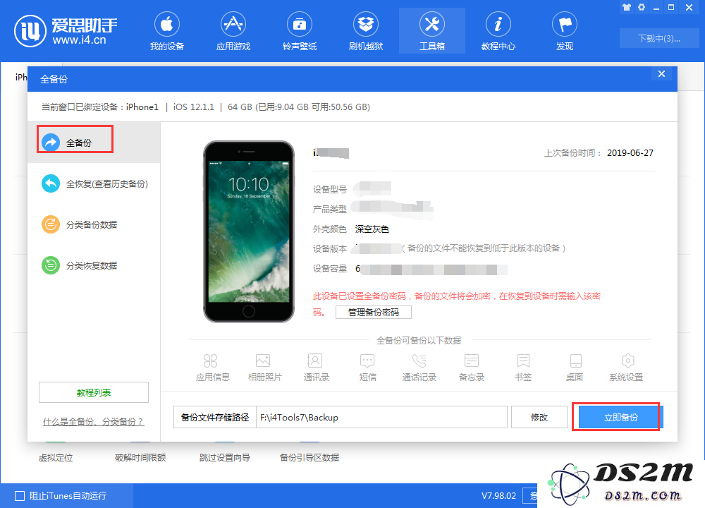Open 铃声壁纸 ringtones and wallpapers
The height and width of the screenshot is (508, 705).
(300, 32)
